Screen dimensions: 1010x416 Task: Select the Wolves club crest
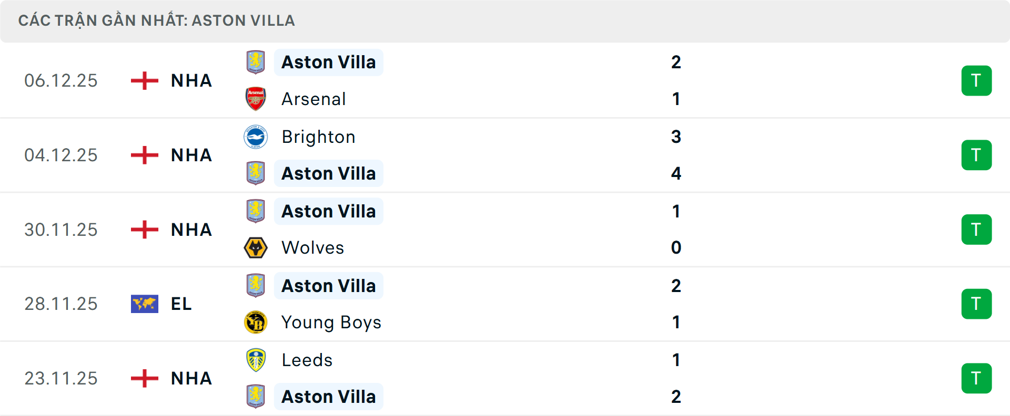[x=256, y=247]
